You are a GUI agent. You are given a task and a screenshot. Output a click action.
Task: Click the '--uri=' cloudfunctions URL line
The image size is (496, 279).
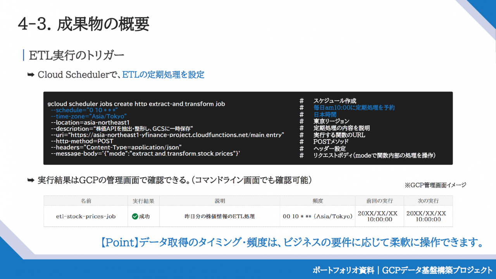click(168, 135)
